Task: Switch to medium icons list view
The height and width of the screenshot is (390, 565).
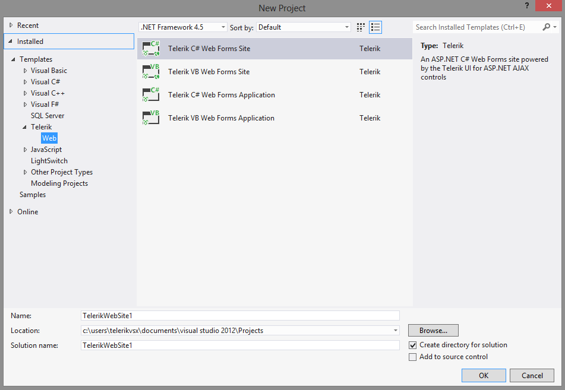Action: (x=375, y=27)
